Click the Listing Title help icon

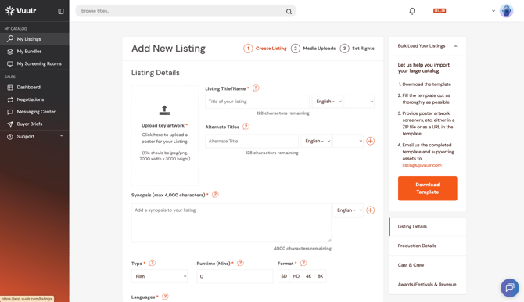click(x=256, y=88)
